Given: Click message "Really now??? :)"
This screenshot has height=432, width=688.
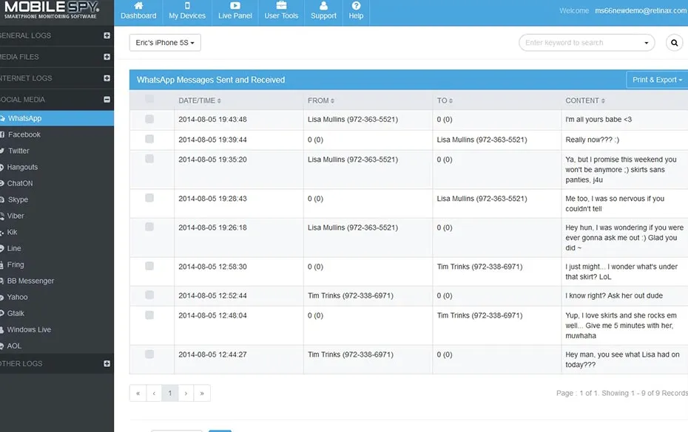Looking at the screenshot, I should [592, 140].
